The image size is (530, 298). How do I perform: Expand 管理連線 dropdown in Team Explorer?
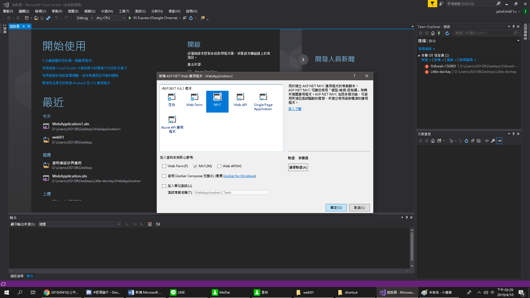(426, 49)
